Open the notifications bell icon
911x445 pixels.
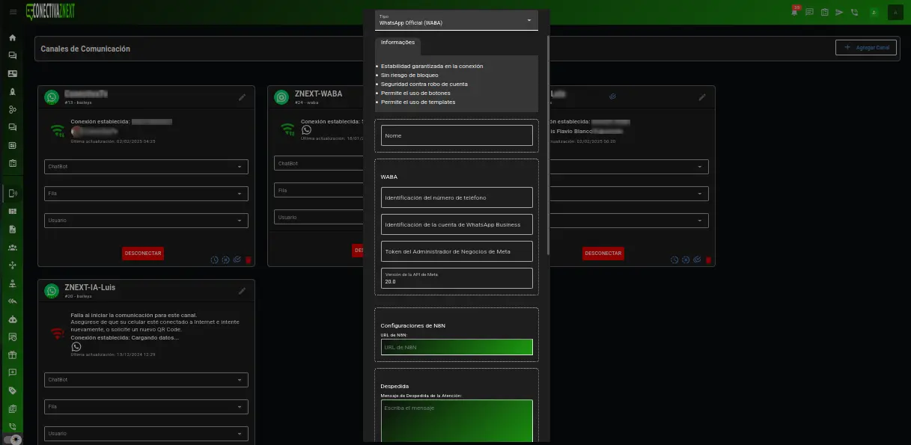pos(794,12)
